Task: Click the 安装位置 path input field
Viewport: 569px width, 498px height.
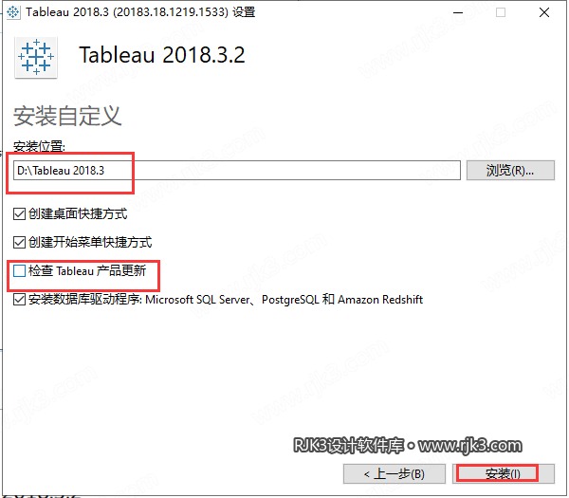Action: click(x=236, y=170)
